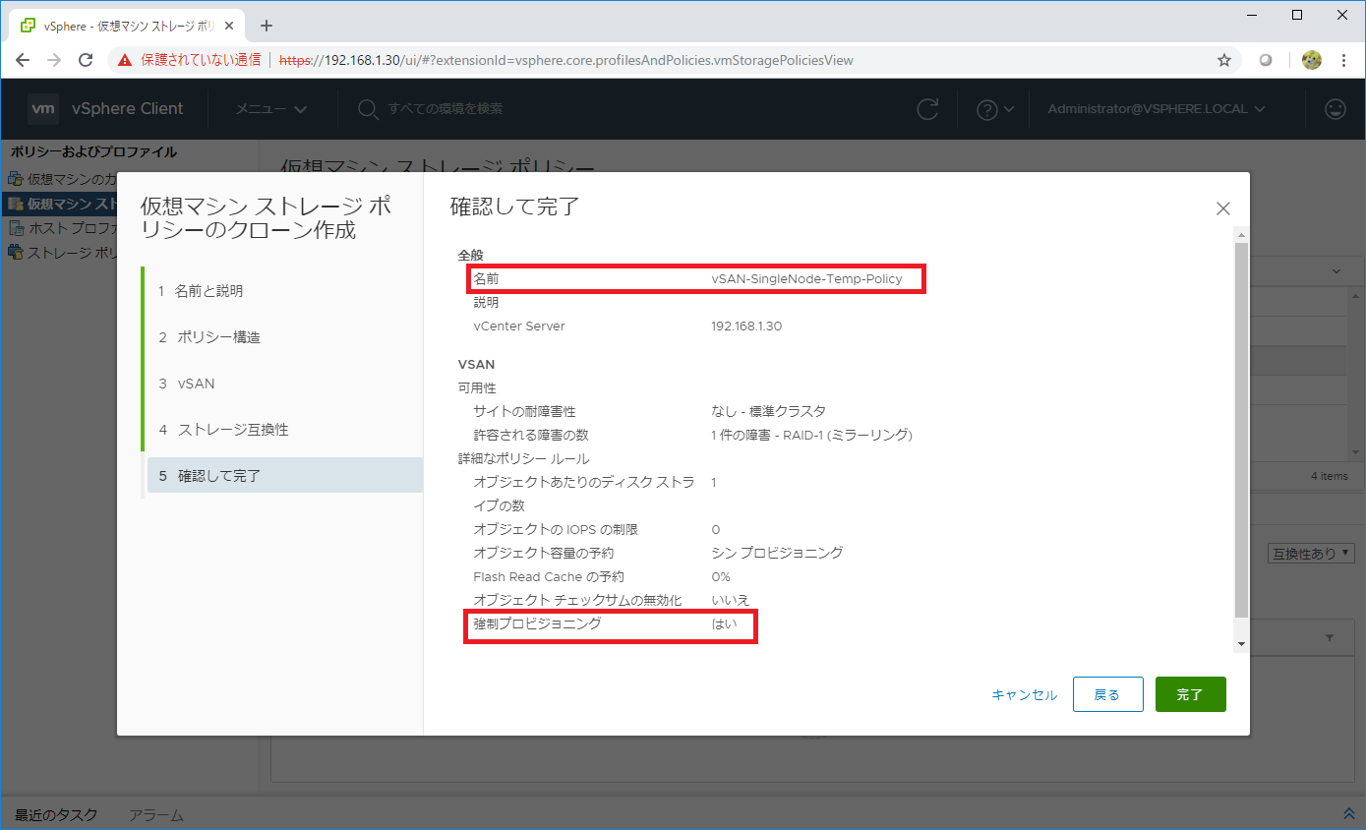Click the 強制プロビジョニング label

click(537, 623)
